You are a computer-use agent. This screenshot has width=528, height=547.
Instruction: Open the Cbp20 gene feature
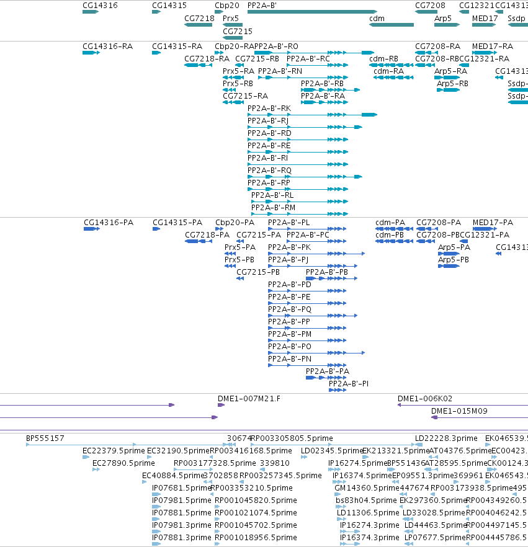coord(219,12)
